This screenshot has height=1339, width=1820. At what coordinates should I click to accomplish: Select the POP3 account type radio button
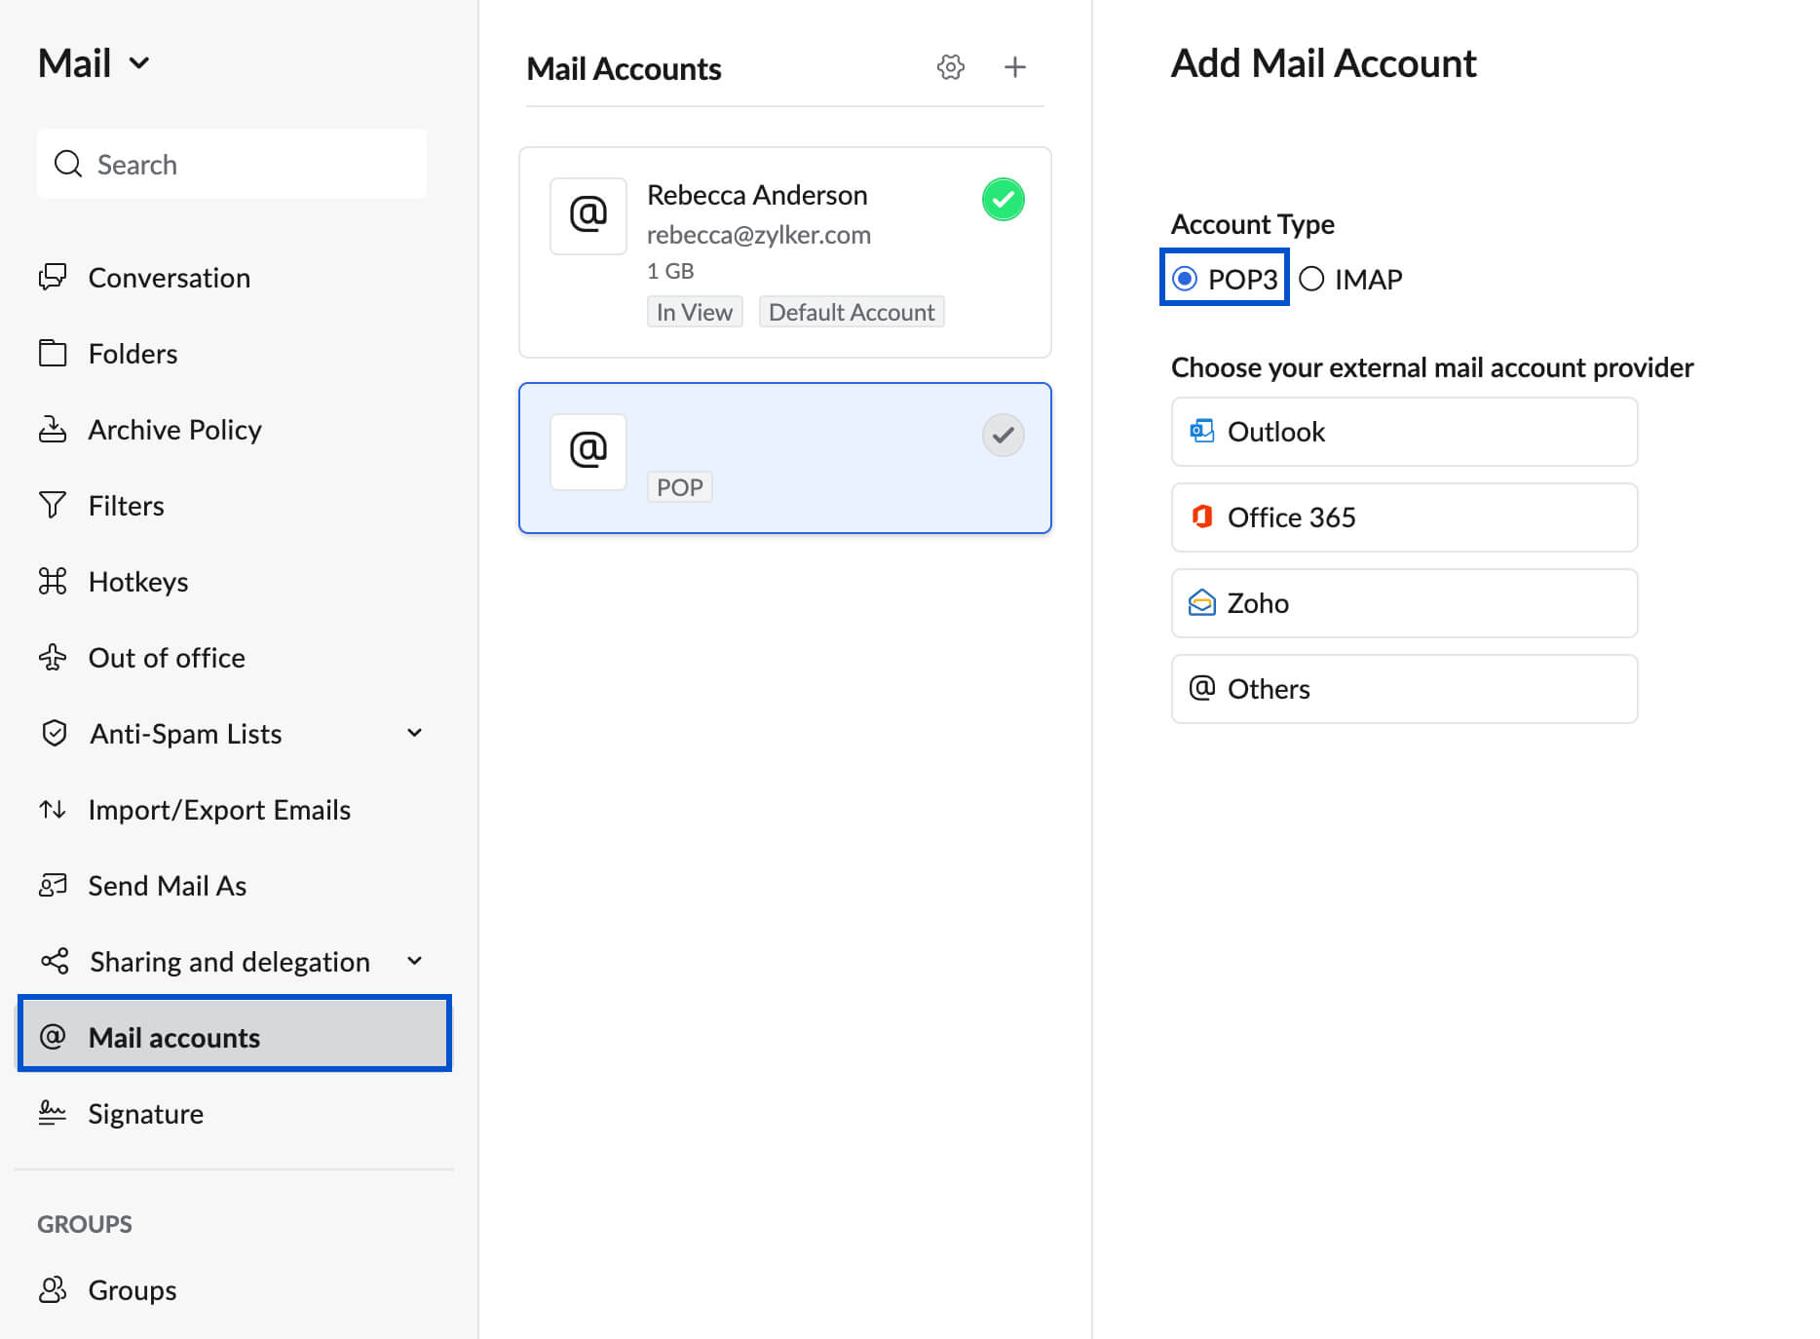(1185, 278)
